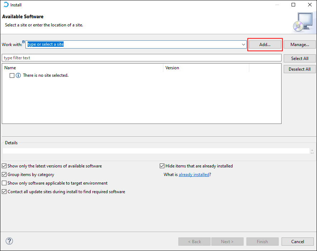Screen dimensions: 317x251
Task: Tick the checkbox in the Name list row
Action: [12, 76]
